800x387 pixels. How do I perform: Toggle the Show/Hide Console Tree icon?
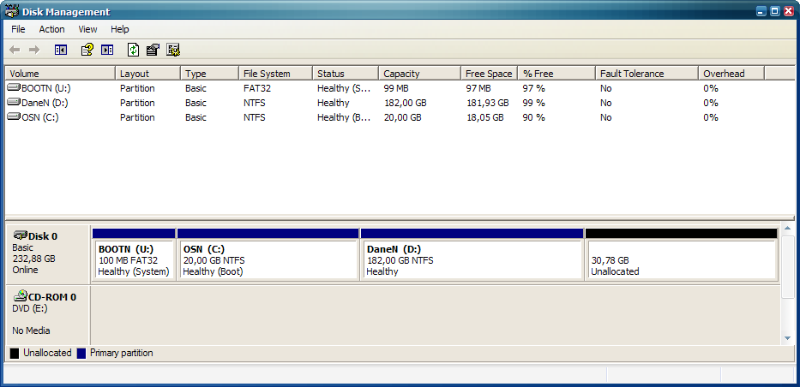coord(61,50)
